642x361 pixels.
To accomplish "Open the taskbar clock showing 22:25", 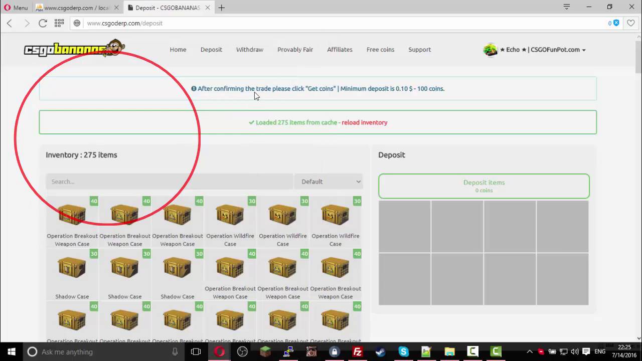I will [x=623, y=351].
